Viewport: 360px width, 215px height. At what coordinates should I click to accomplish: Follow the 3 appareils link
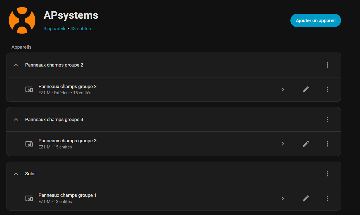[x=55, y=29]
